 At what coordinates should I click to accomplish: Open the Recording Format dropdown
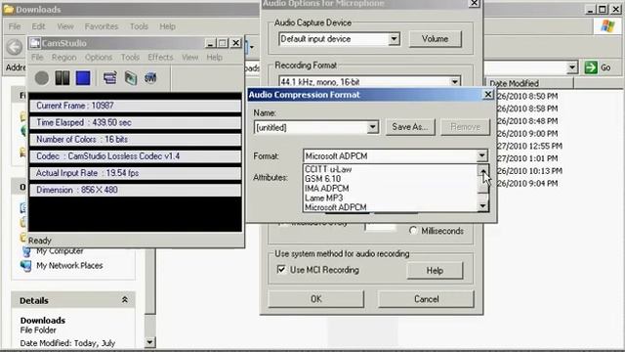pos(454,82)
